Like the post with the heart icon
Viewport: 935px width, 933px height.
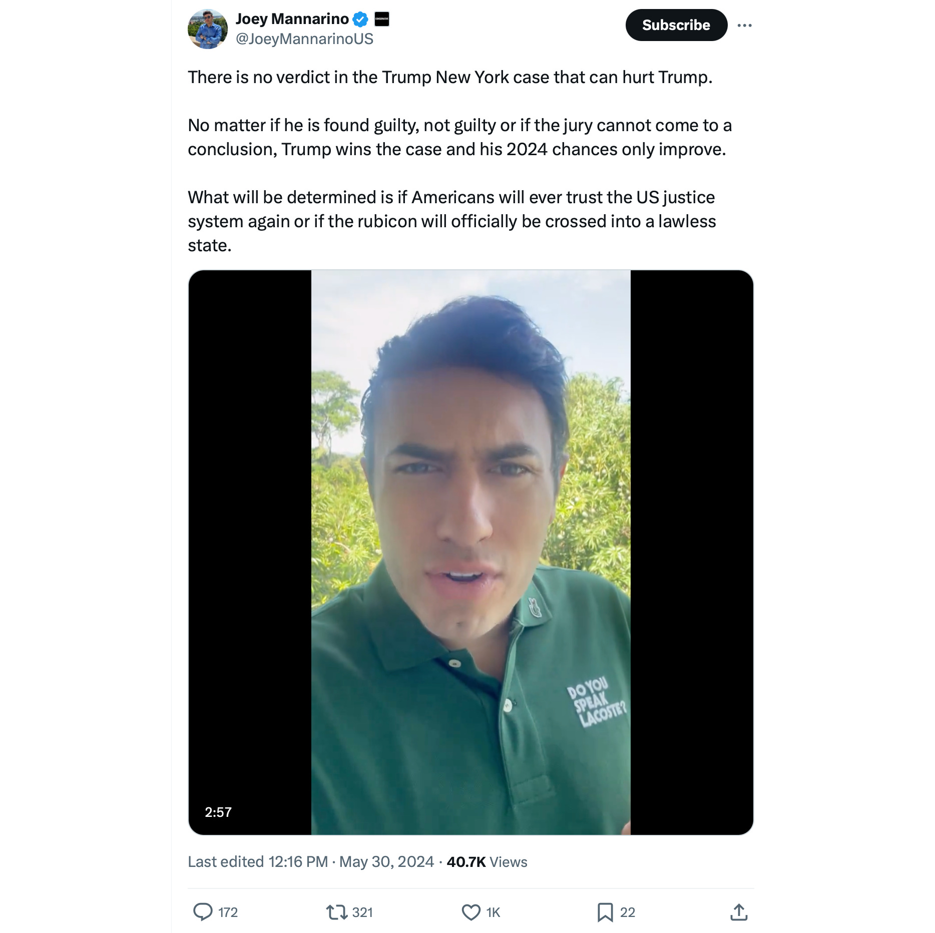point(471,912)
